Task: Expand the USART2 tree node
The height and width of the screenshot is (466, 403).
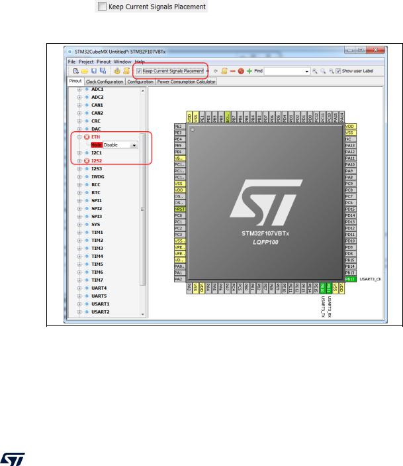Action: [79, 312]
